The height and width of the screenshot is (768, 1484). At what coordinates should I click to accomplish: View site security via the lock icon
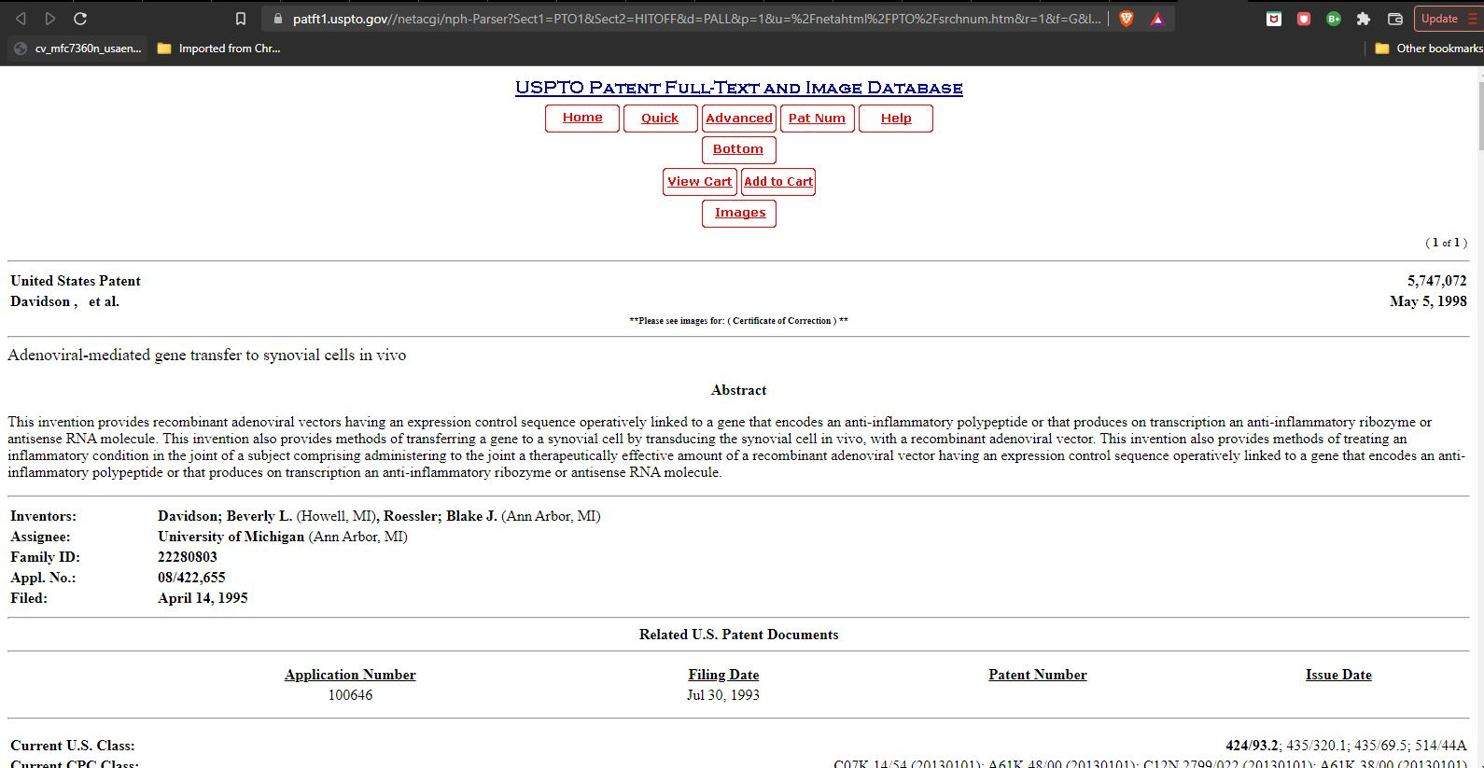277,19
